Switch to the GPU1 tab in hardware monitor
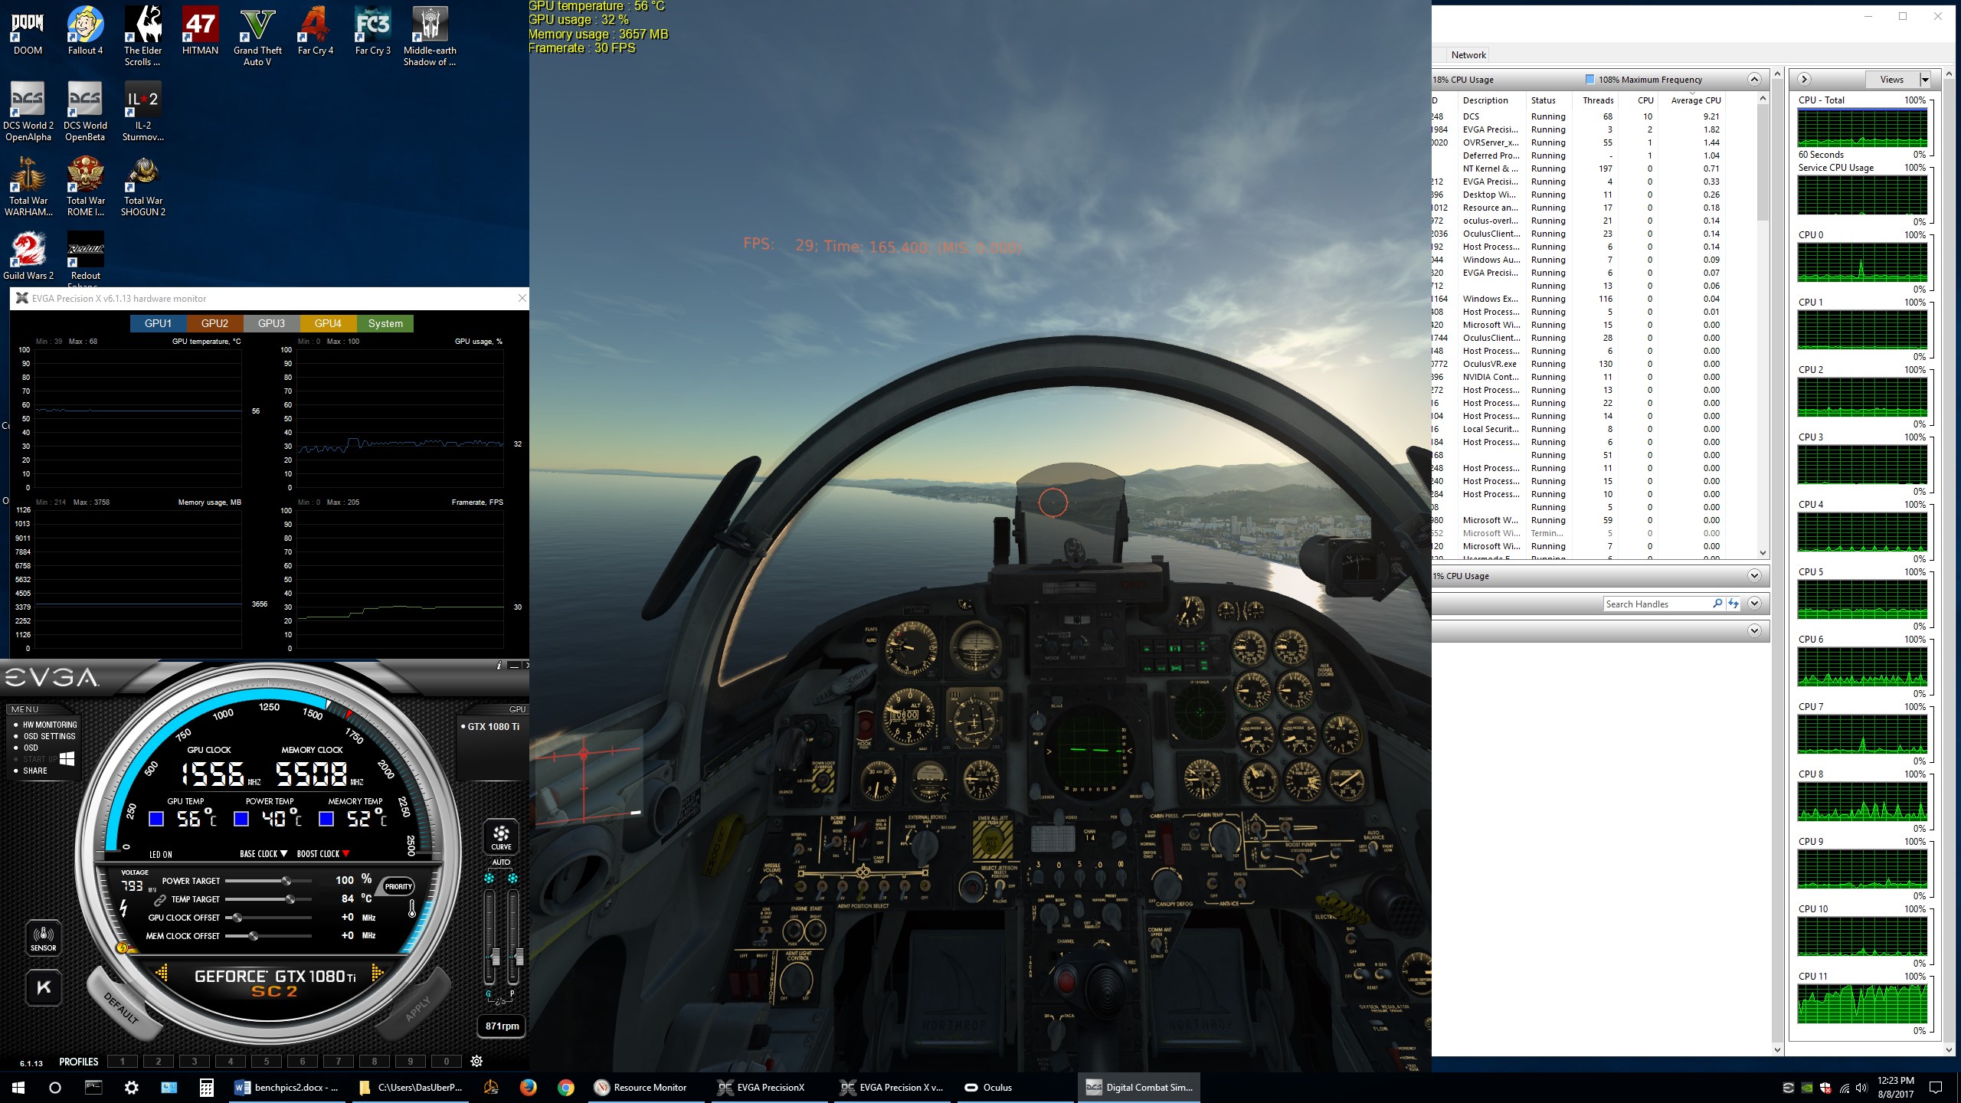The width and height of the screenshot is (1961, 1103). tap(159, 323)
